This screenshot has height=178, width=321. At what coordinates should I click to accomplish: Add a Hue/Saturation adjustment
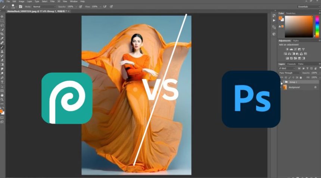(x=285, y=54)
